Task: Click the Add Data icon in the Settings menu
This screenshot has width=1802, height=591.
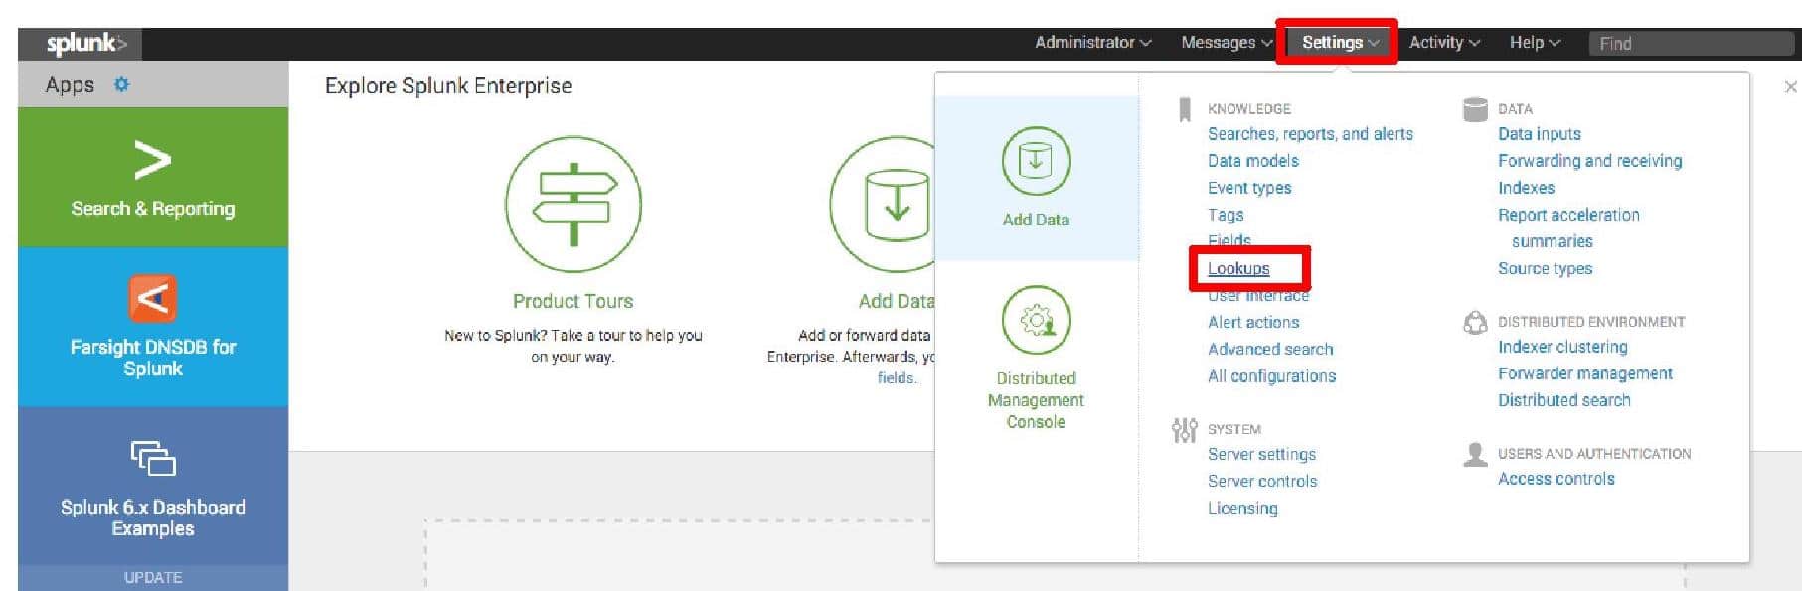Action: 1036,161
